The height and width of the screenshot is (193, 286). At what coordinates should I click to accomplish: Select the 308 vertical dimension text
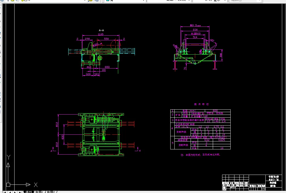pyautogui.click(x=221, y=55)
